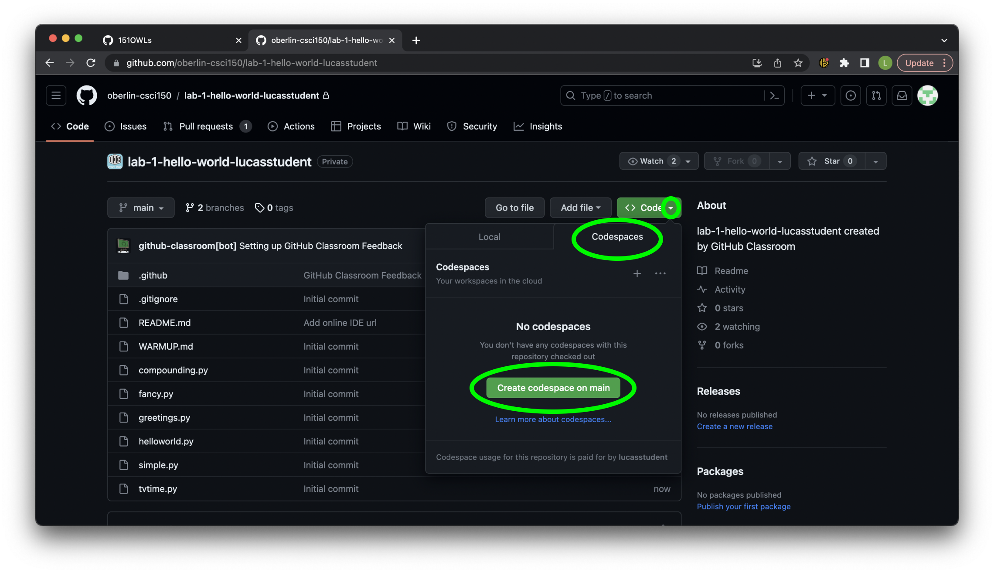Image resolution: width=994 pixels, height=573 pixels.
Task: Open a new browser tab
Action: tap(416, 40)
